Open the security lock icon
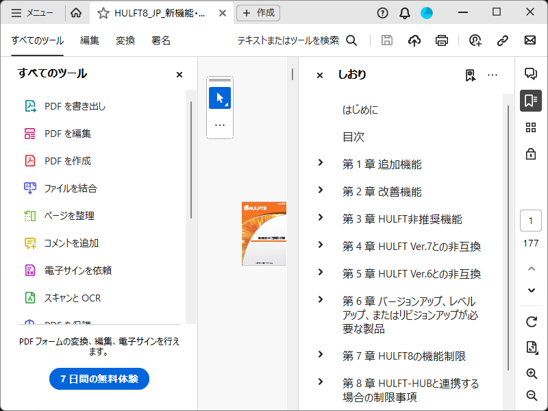This screenshot has width=548, height=411. 531,153
